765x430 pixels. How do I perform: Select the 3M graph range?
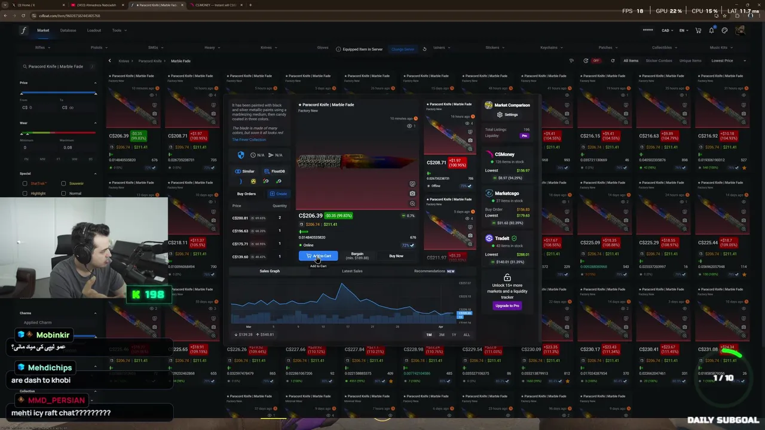pos(442,335)
